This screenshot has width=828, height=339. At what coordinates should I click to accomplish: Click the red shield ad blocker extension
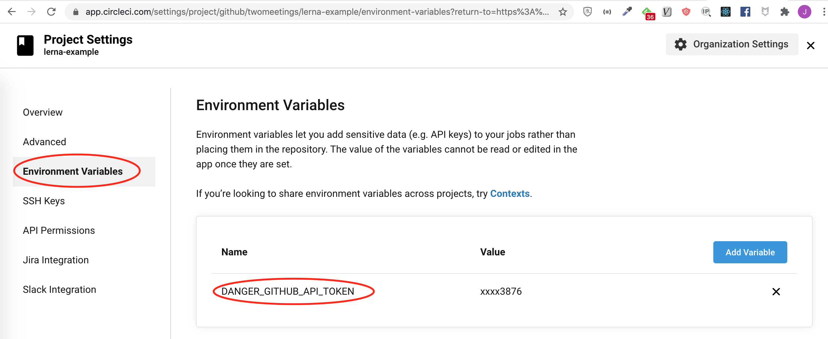(686, 12)
